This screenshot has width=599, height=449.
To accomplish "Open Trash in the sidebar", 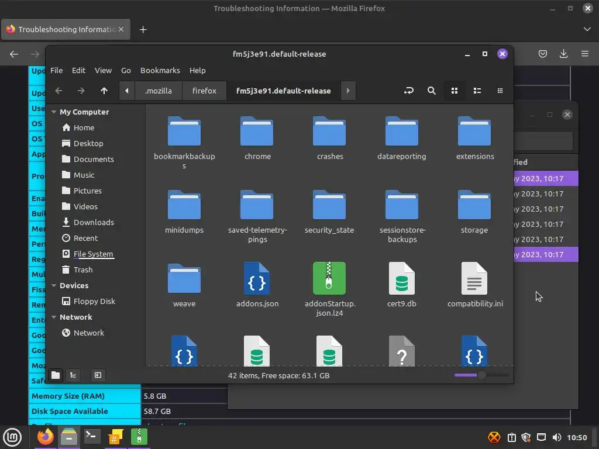I will point(77,270).
